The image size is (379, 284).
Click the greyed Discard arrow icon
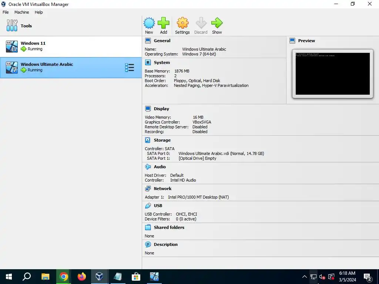click(201, 23)
